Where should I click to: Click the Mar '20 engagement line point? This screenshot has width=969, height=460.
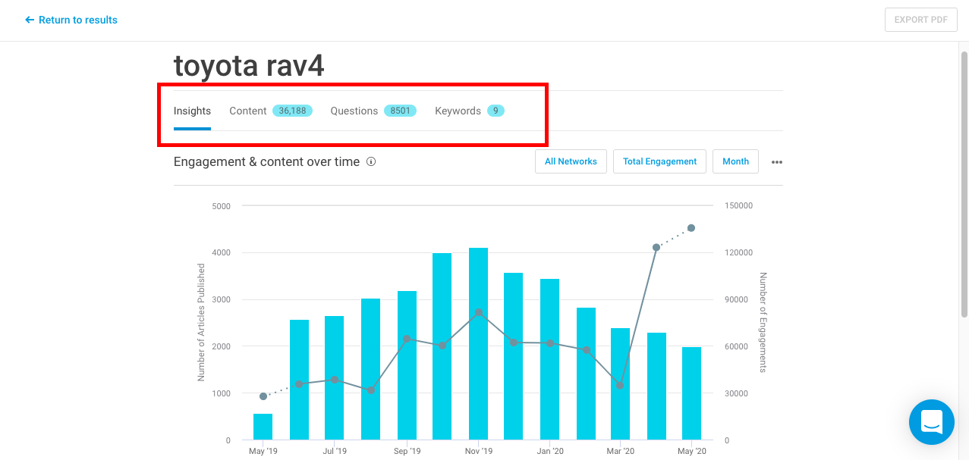point(620,386)
